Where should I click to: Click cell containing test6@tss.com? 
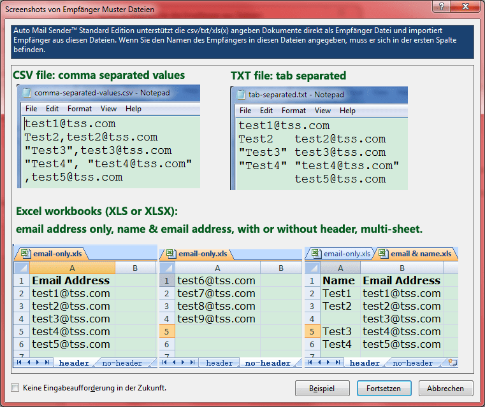point(217,280)
